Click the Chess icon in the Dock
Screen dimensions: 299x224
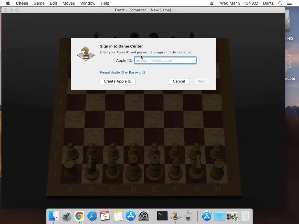175,216
